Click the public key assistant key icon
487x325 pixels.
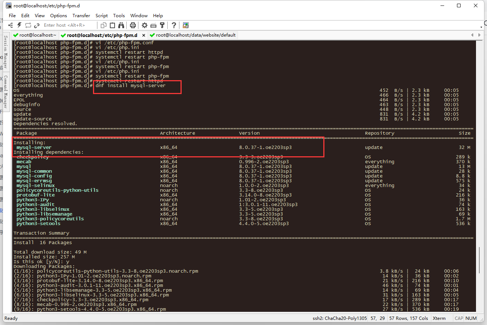pos(162,25)
